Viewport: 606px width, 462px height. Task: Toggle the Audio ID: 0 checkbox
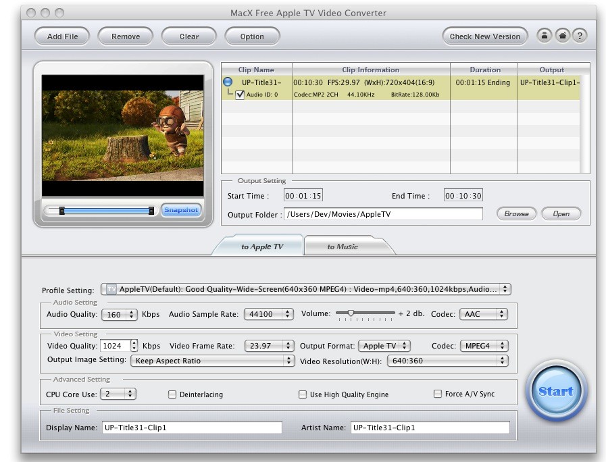240,95
